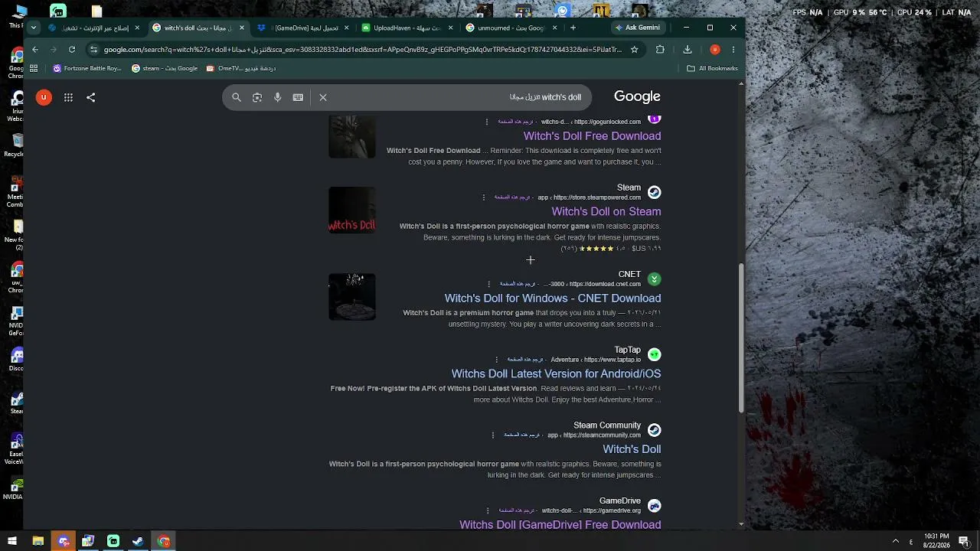The image size is (980, 551).
Task: Click the Steam favicon next to the store result
Action: [655, 192]
